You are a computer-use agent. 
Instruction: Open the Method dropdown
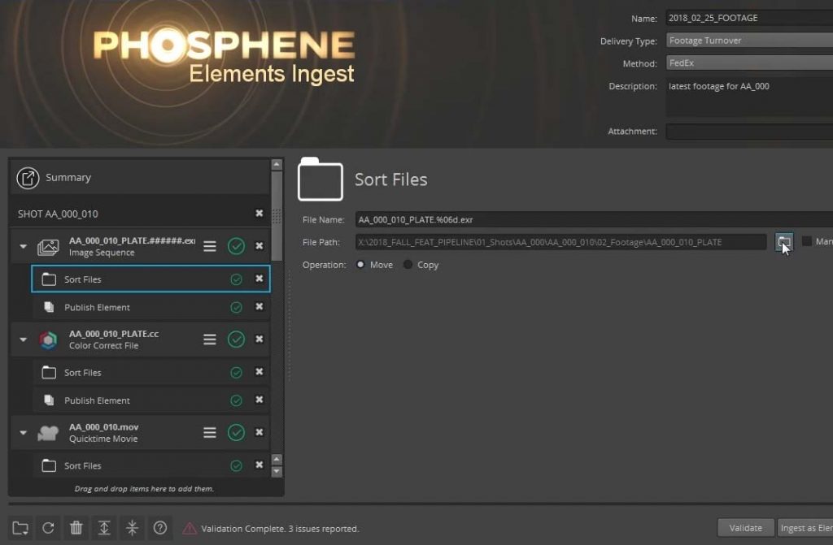749,63
